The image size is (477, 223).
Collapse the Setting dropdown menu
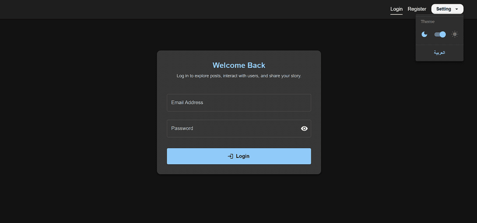pyautogui.click(x=447, y=9)
